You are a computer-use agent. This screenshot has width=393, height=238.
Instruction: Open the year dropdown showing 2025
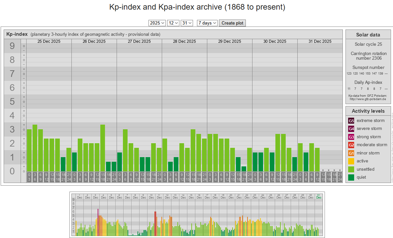pos(157,23)
